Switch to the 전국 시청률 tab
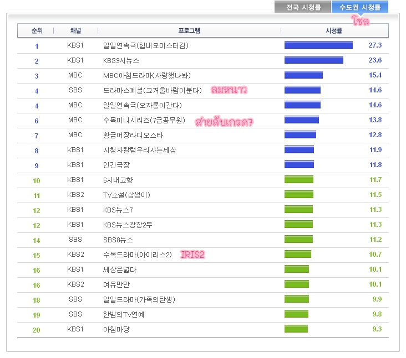The width and height of the screenshot is (406, 358). tap(303, 7)
